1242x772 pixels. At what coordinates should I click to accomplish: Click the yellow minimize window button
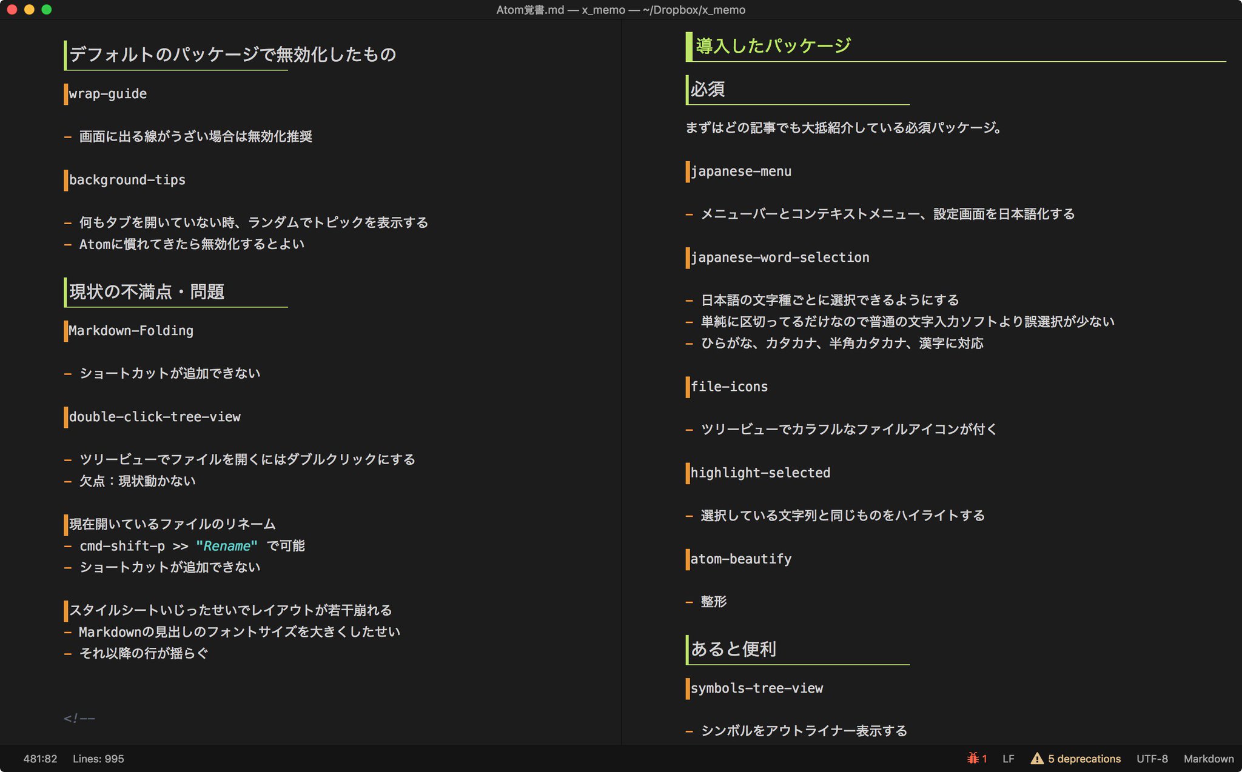click(29, 10)
